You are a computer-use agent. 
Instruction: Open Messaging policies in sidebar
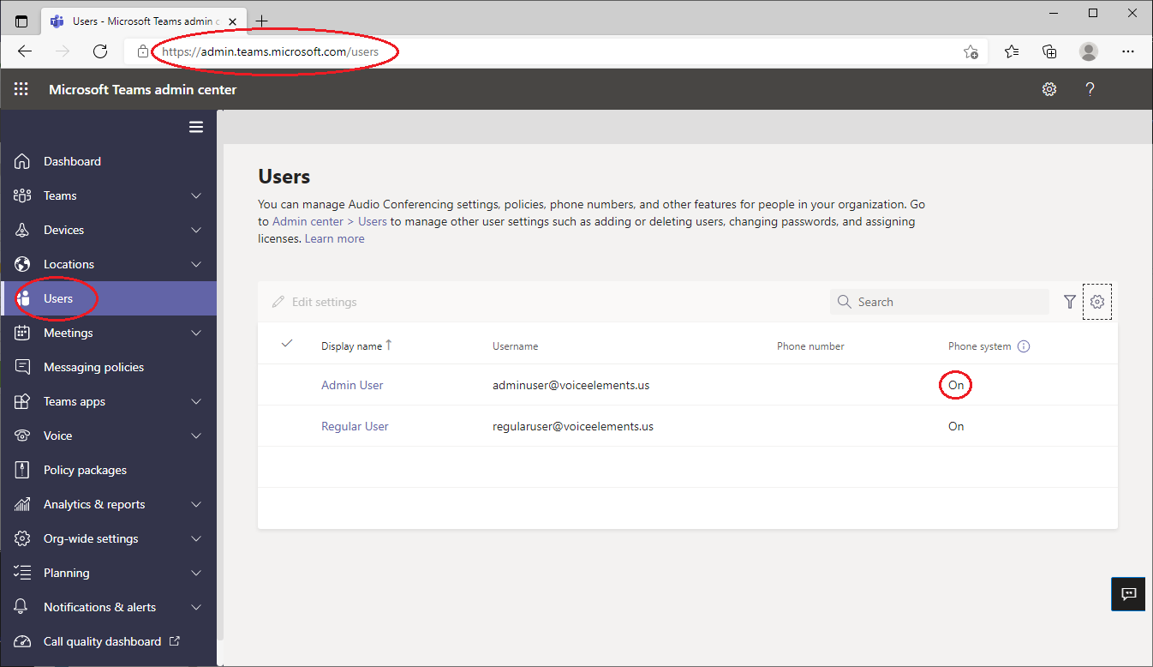108,367
